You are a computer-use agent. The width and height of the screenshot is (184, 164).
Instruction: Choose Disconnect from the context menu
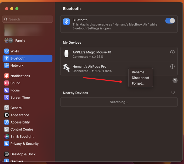140,78
